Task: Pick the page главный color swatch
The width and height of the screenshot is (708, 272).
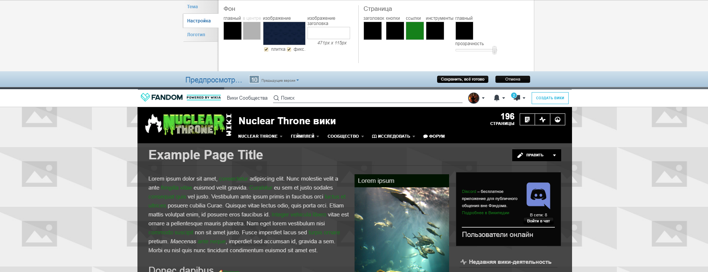Action: tap(464, 31)
